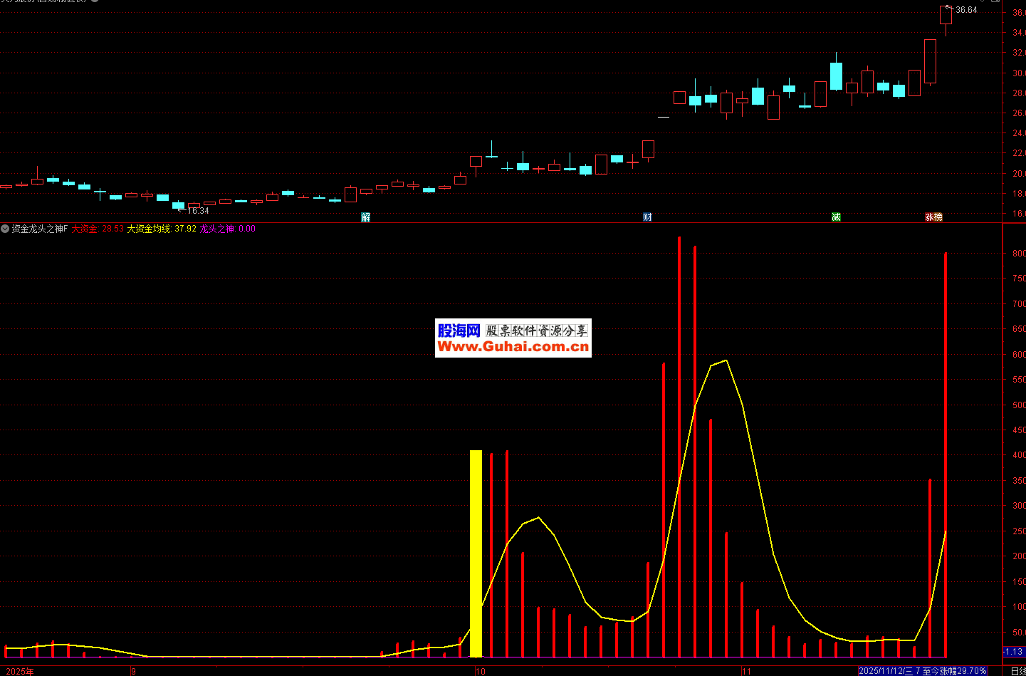Click the -1.13 value tag on axis
This screenshot has height=676, width=1026.
pos(1013,652)
